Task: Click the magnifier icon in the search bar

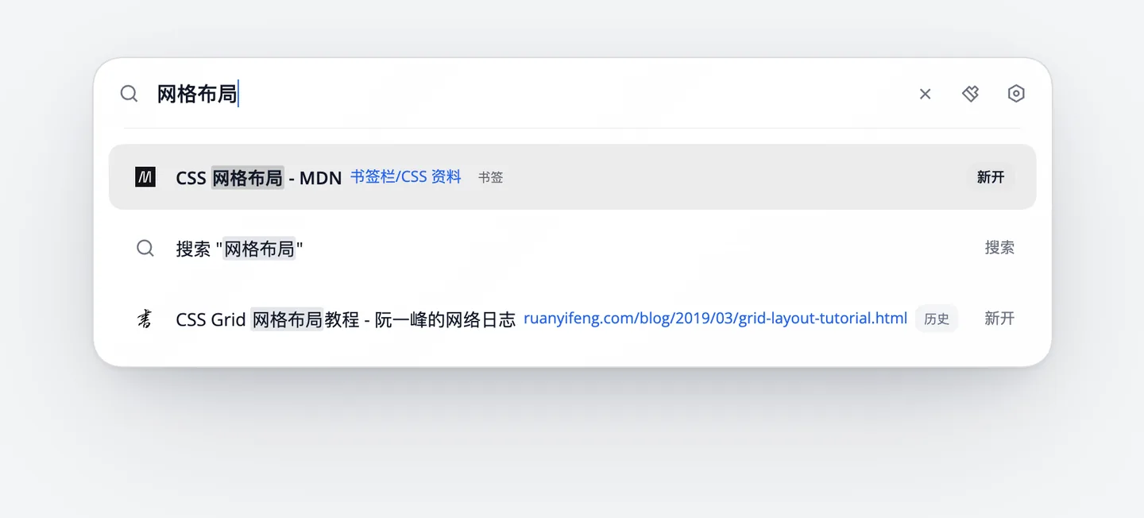Action: click(x=129, y=94)
